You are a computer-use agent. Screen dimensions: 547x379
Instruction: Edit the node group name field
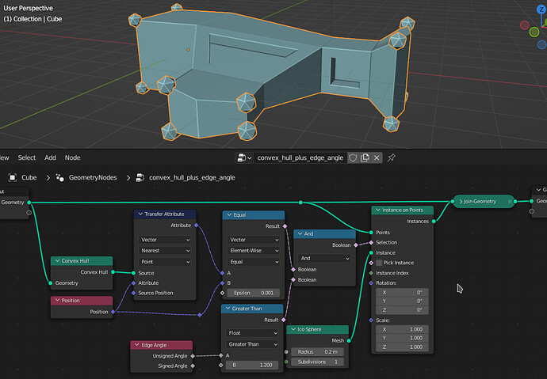(x=300, y=157)
